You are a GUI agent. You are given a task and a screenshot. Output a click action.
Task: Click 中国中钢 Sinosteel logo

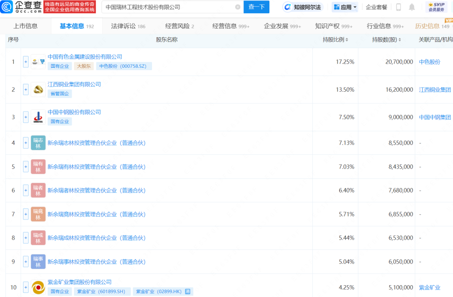[38, 117]
